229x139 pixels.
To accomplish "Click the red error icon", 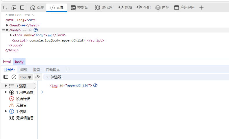I will tap(12, 99).
